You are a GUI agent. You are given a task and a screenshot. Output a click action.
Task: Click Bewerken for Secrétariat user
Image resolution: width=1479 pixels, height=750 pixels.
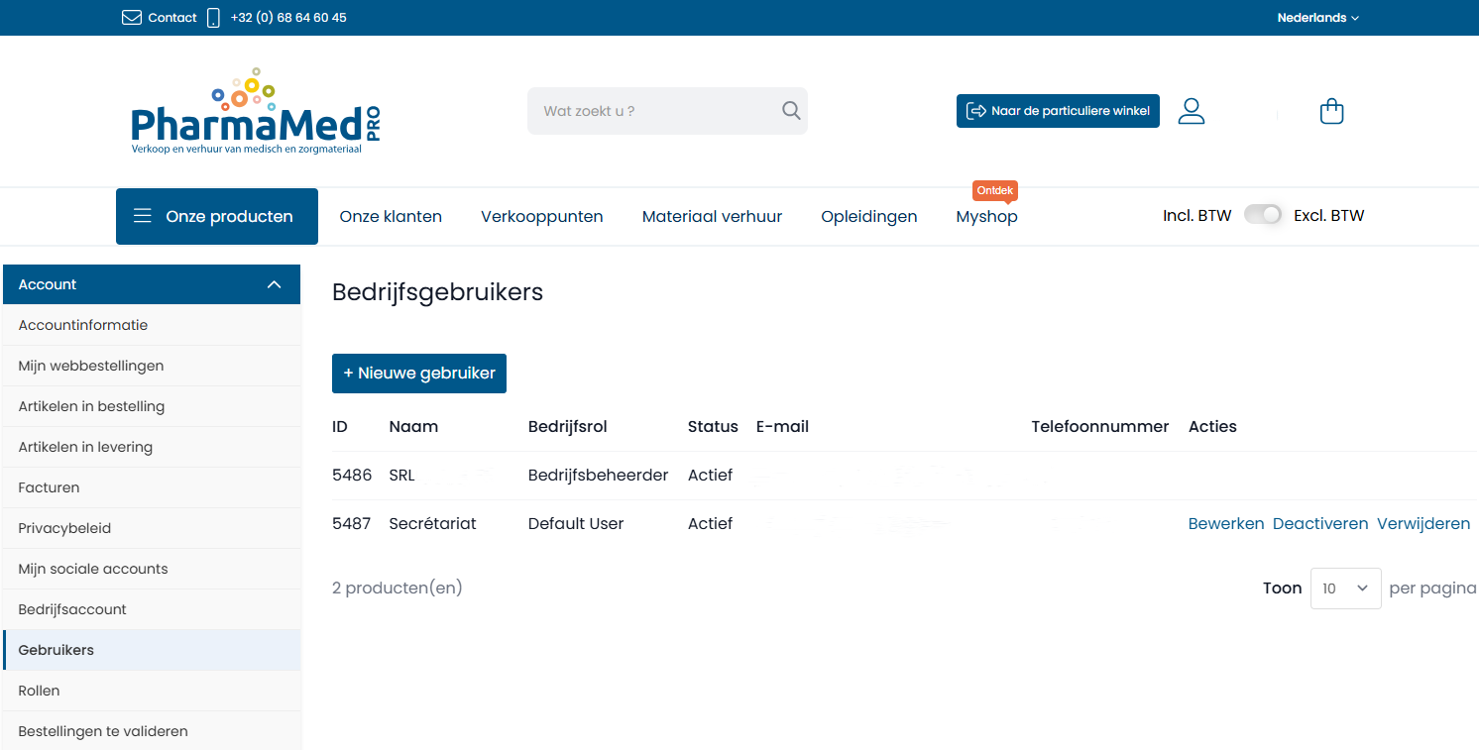tap(1225, 523)
